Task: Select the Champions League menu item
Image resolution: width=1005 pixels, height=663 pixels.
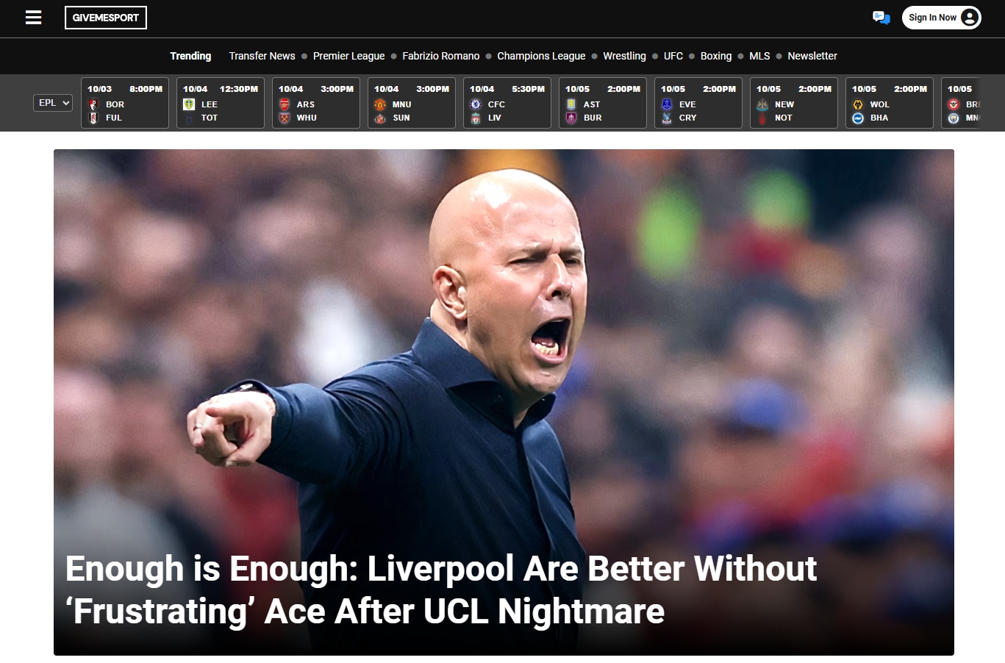Action: 541,56
